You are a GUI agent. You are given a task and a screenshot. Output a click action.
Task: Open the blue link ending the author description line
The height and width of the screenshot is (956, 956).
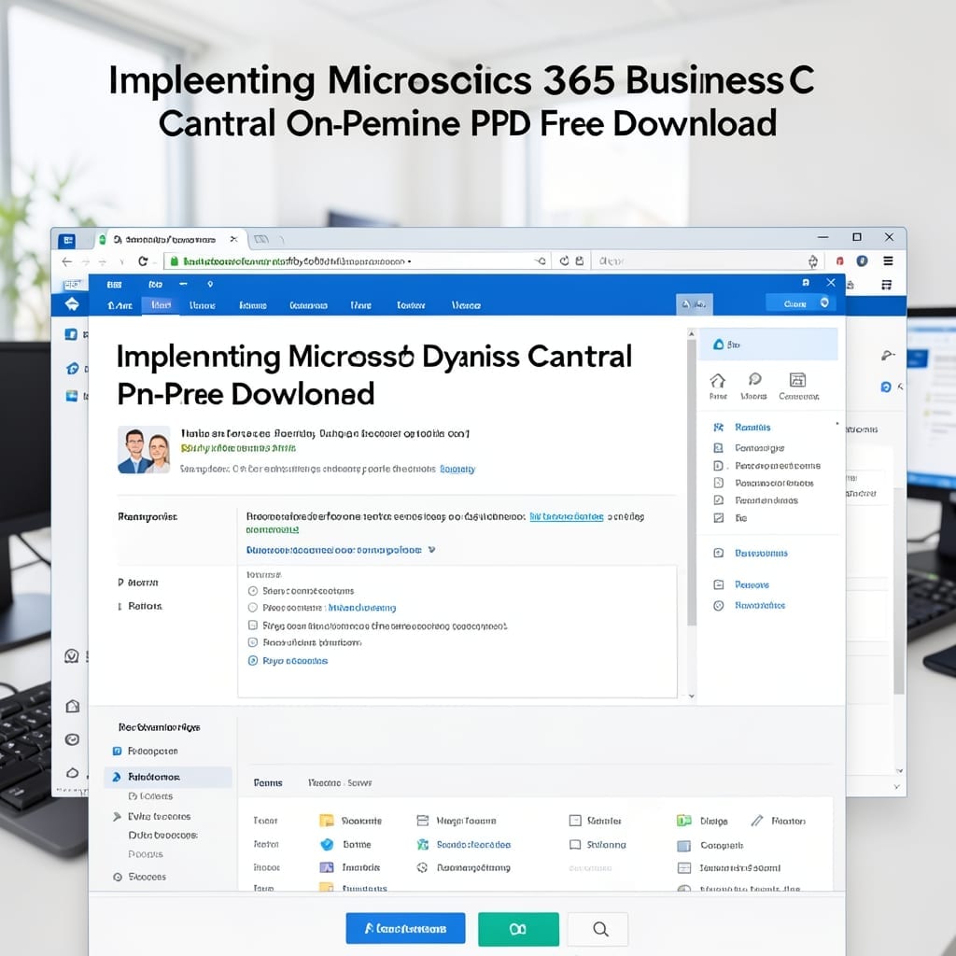tap(457, 469)
